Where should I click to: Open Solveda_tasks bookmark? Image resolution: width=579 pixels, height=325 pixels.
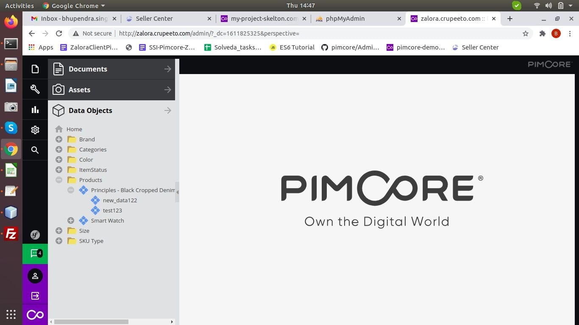click(x=233, y=47)
